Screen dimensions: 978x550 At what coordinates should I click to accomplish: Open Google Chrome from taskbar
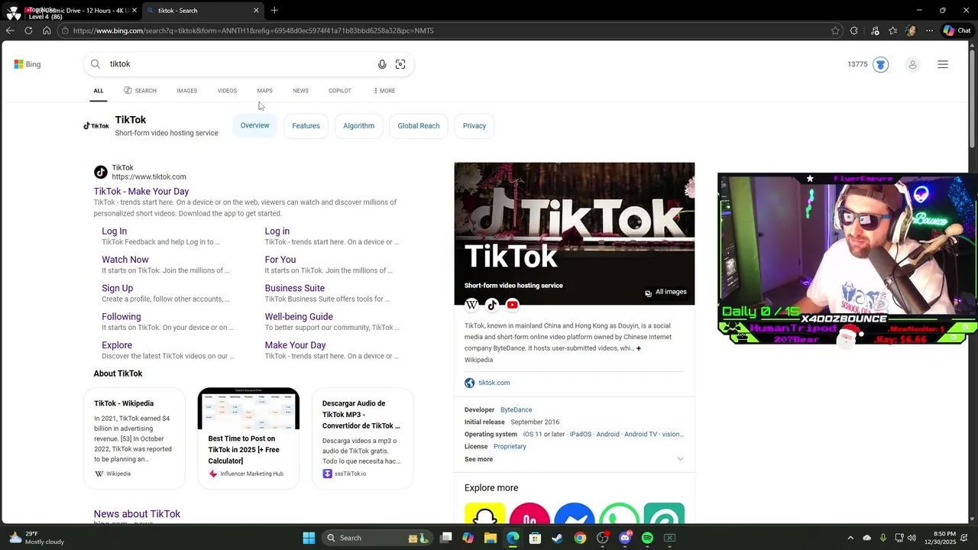pos(580,538)
